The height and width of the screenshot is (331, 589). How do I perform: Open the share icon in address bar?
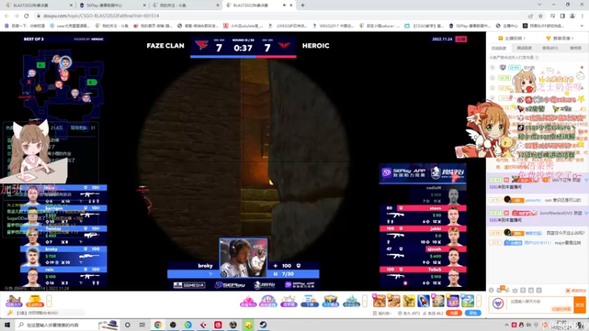pos(530,15)
